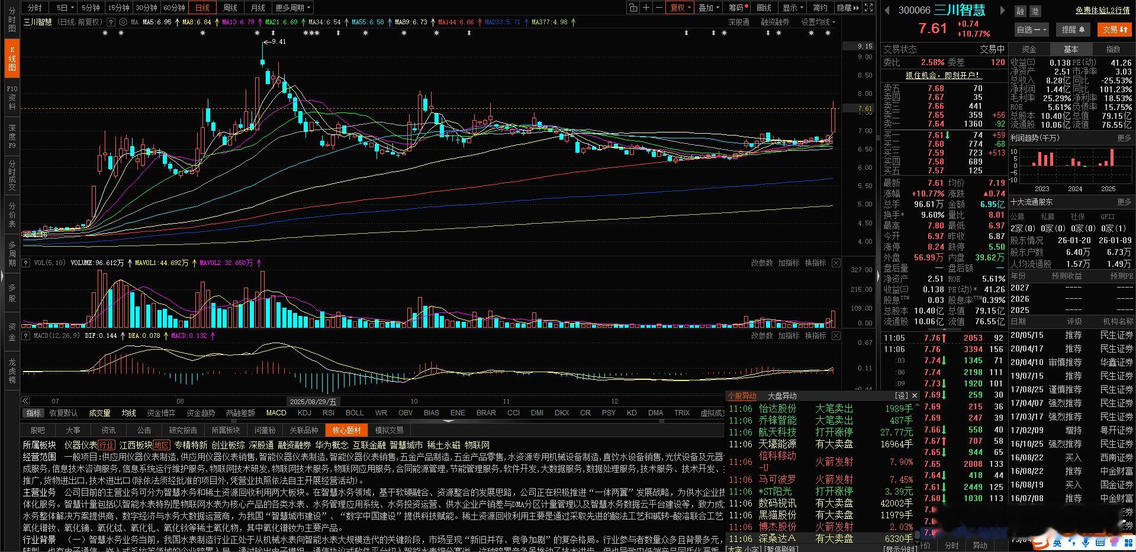Screen dimensions: 1136x552
Task: Go to next stock arrow
Action: click(x=1002, y=10)
